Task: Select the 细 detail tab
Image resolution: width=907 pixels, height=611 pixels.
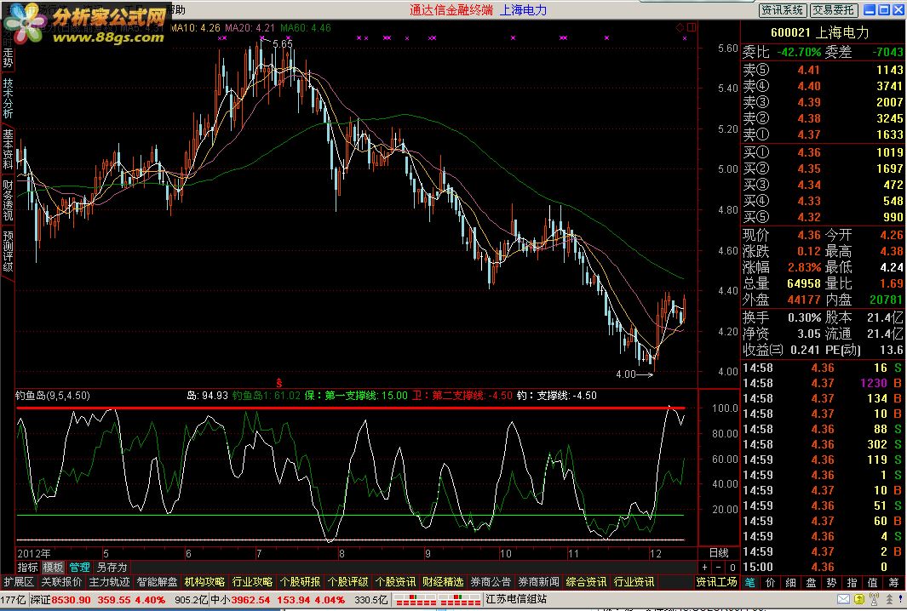Action: click(790, 583)
